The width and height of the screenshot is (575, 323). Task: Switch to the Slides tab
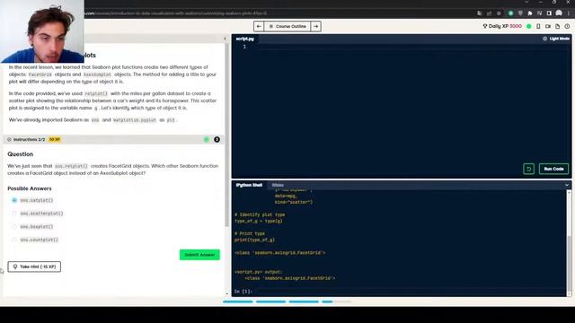tap(278, 185)
